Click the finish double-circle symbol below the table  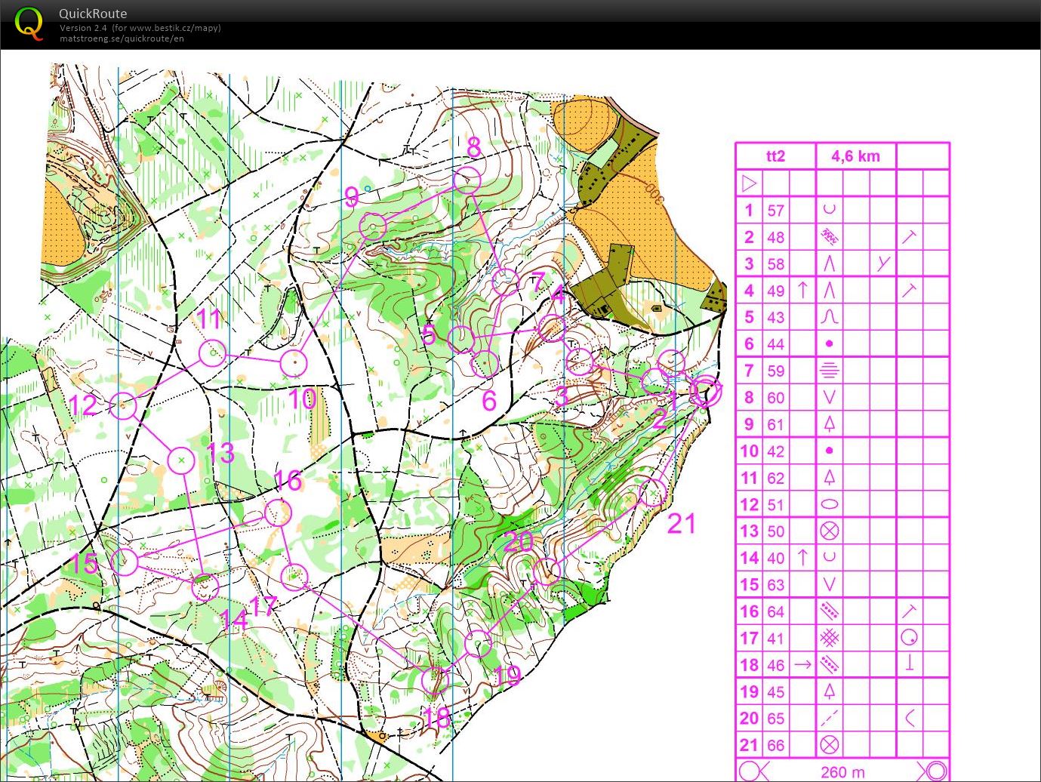[x=935, y=771]
